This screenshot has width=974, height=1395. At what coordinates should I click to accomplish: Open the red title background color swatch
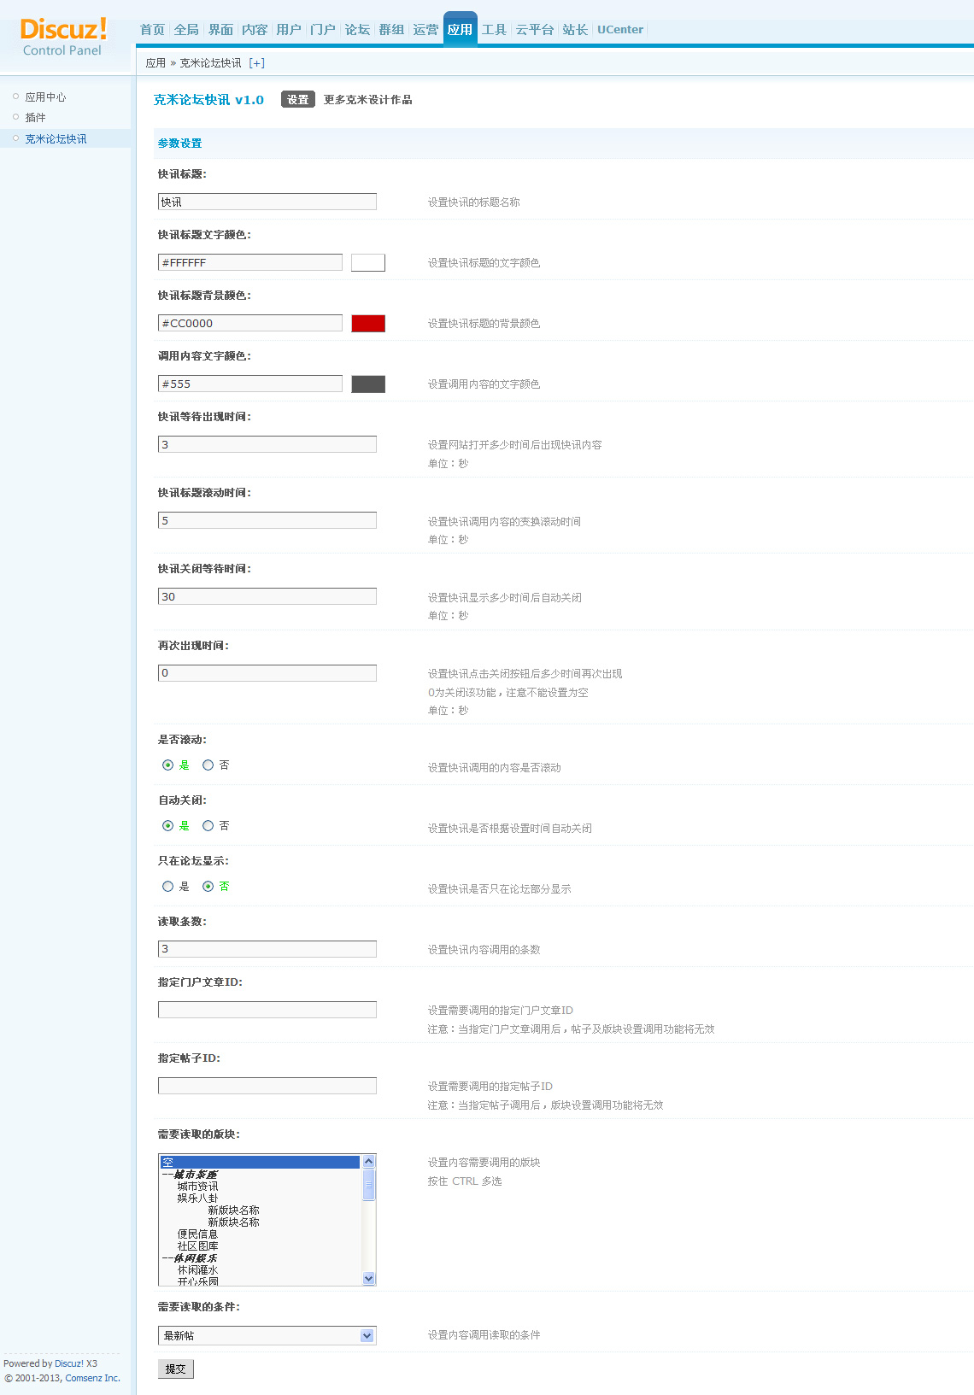click(368, 323)
